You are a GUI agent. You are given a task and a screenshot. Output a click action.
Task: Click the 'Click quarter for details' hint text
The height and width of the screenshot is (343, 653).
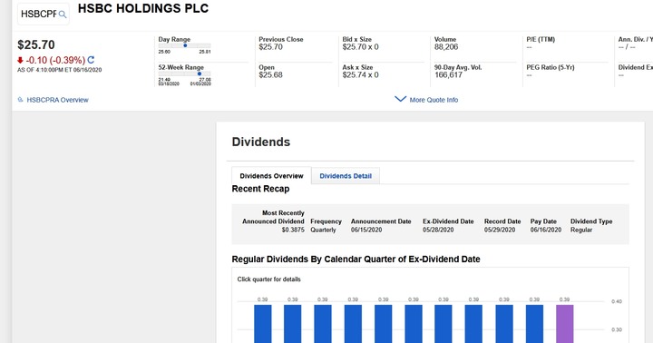click(269, 279)
